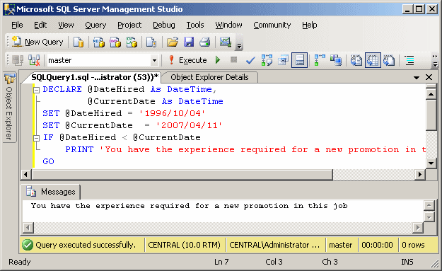Click the Parse checkmark icon

click(250, 60)
